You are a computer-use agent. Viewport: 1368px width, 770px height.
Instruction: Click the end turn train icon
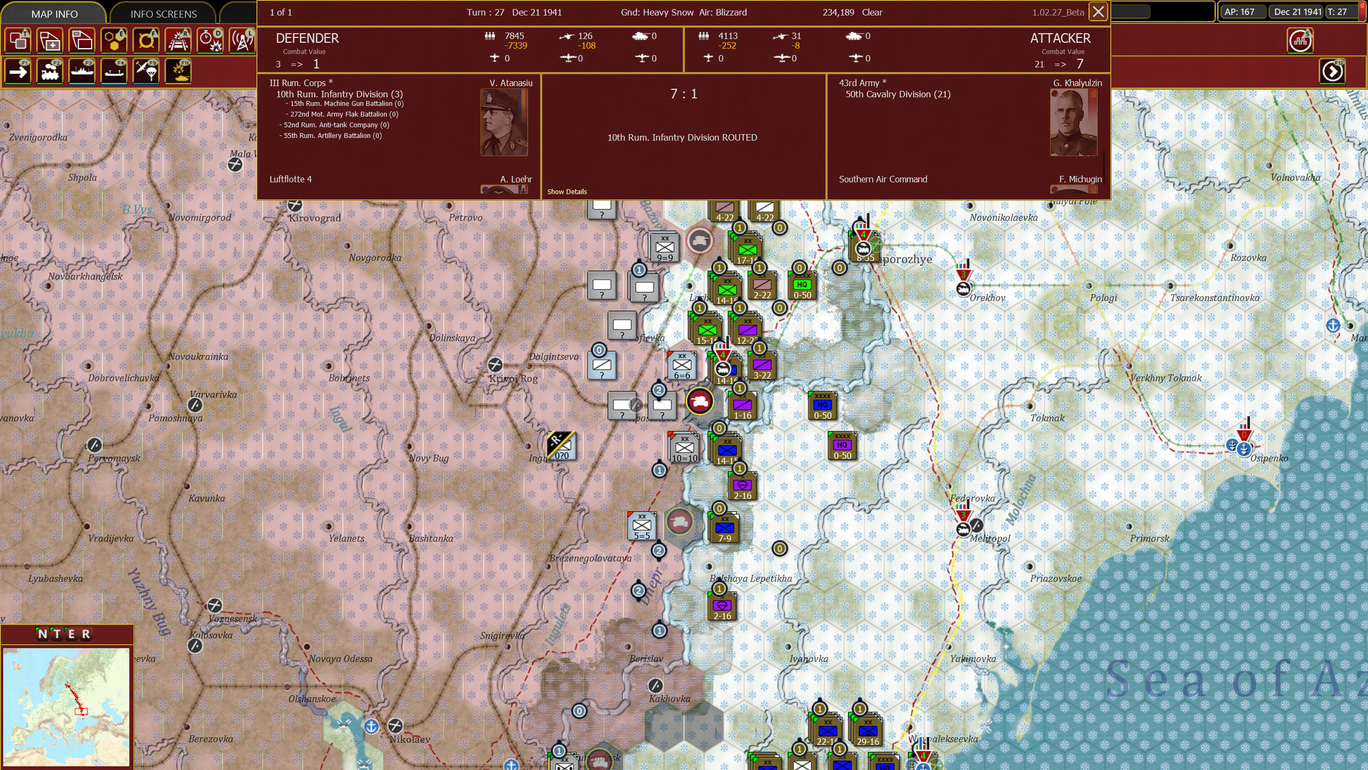point(1300,41)
